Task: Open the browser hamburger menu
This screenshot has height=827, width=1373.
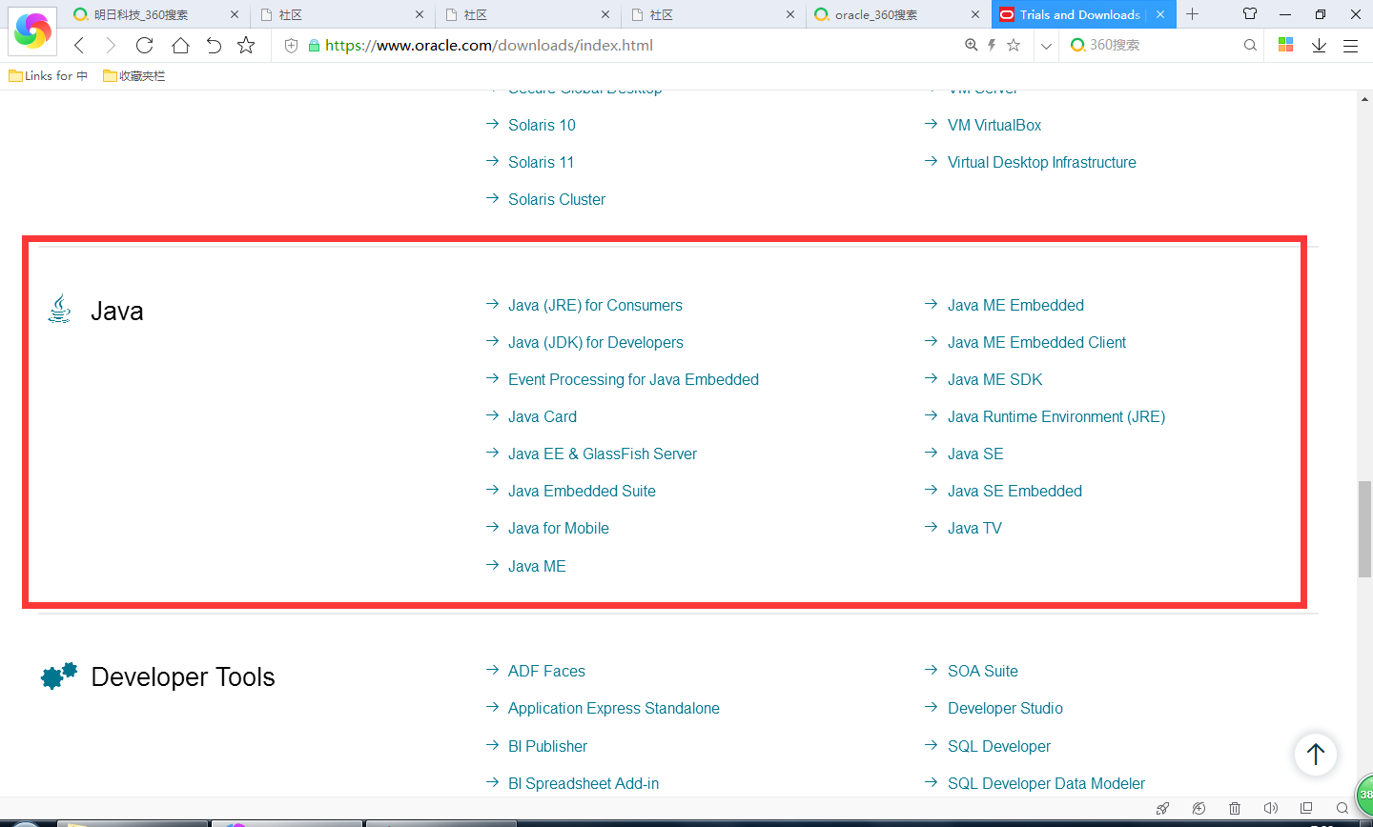Action: click(x=1350, y=45)
